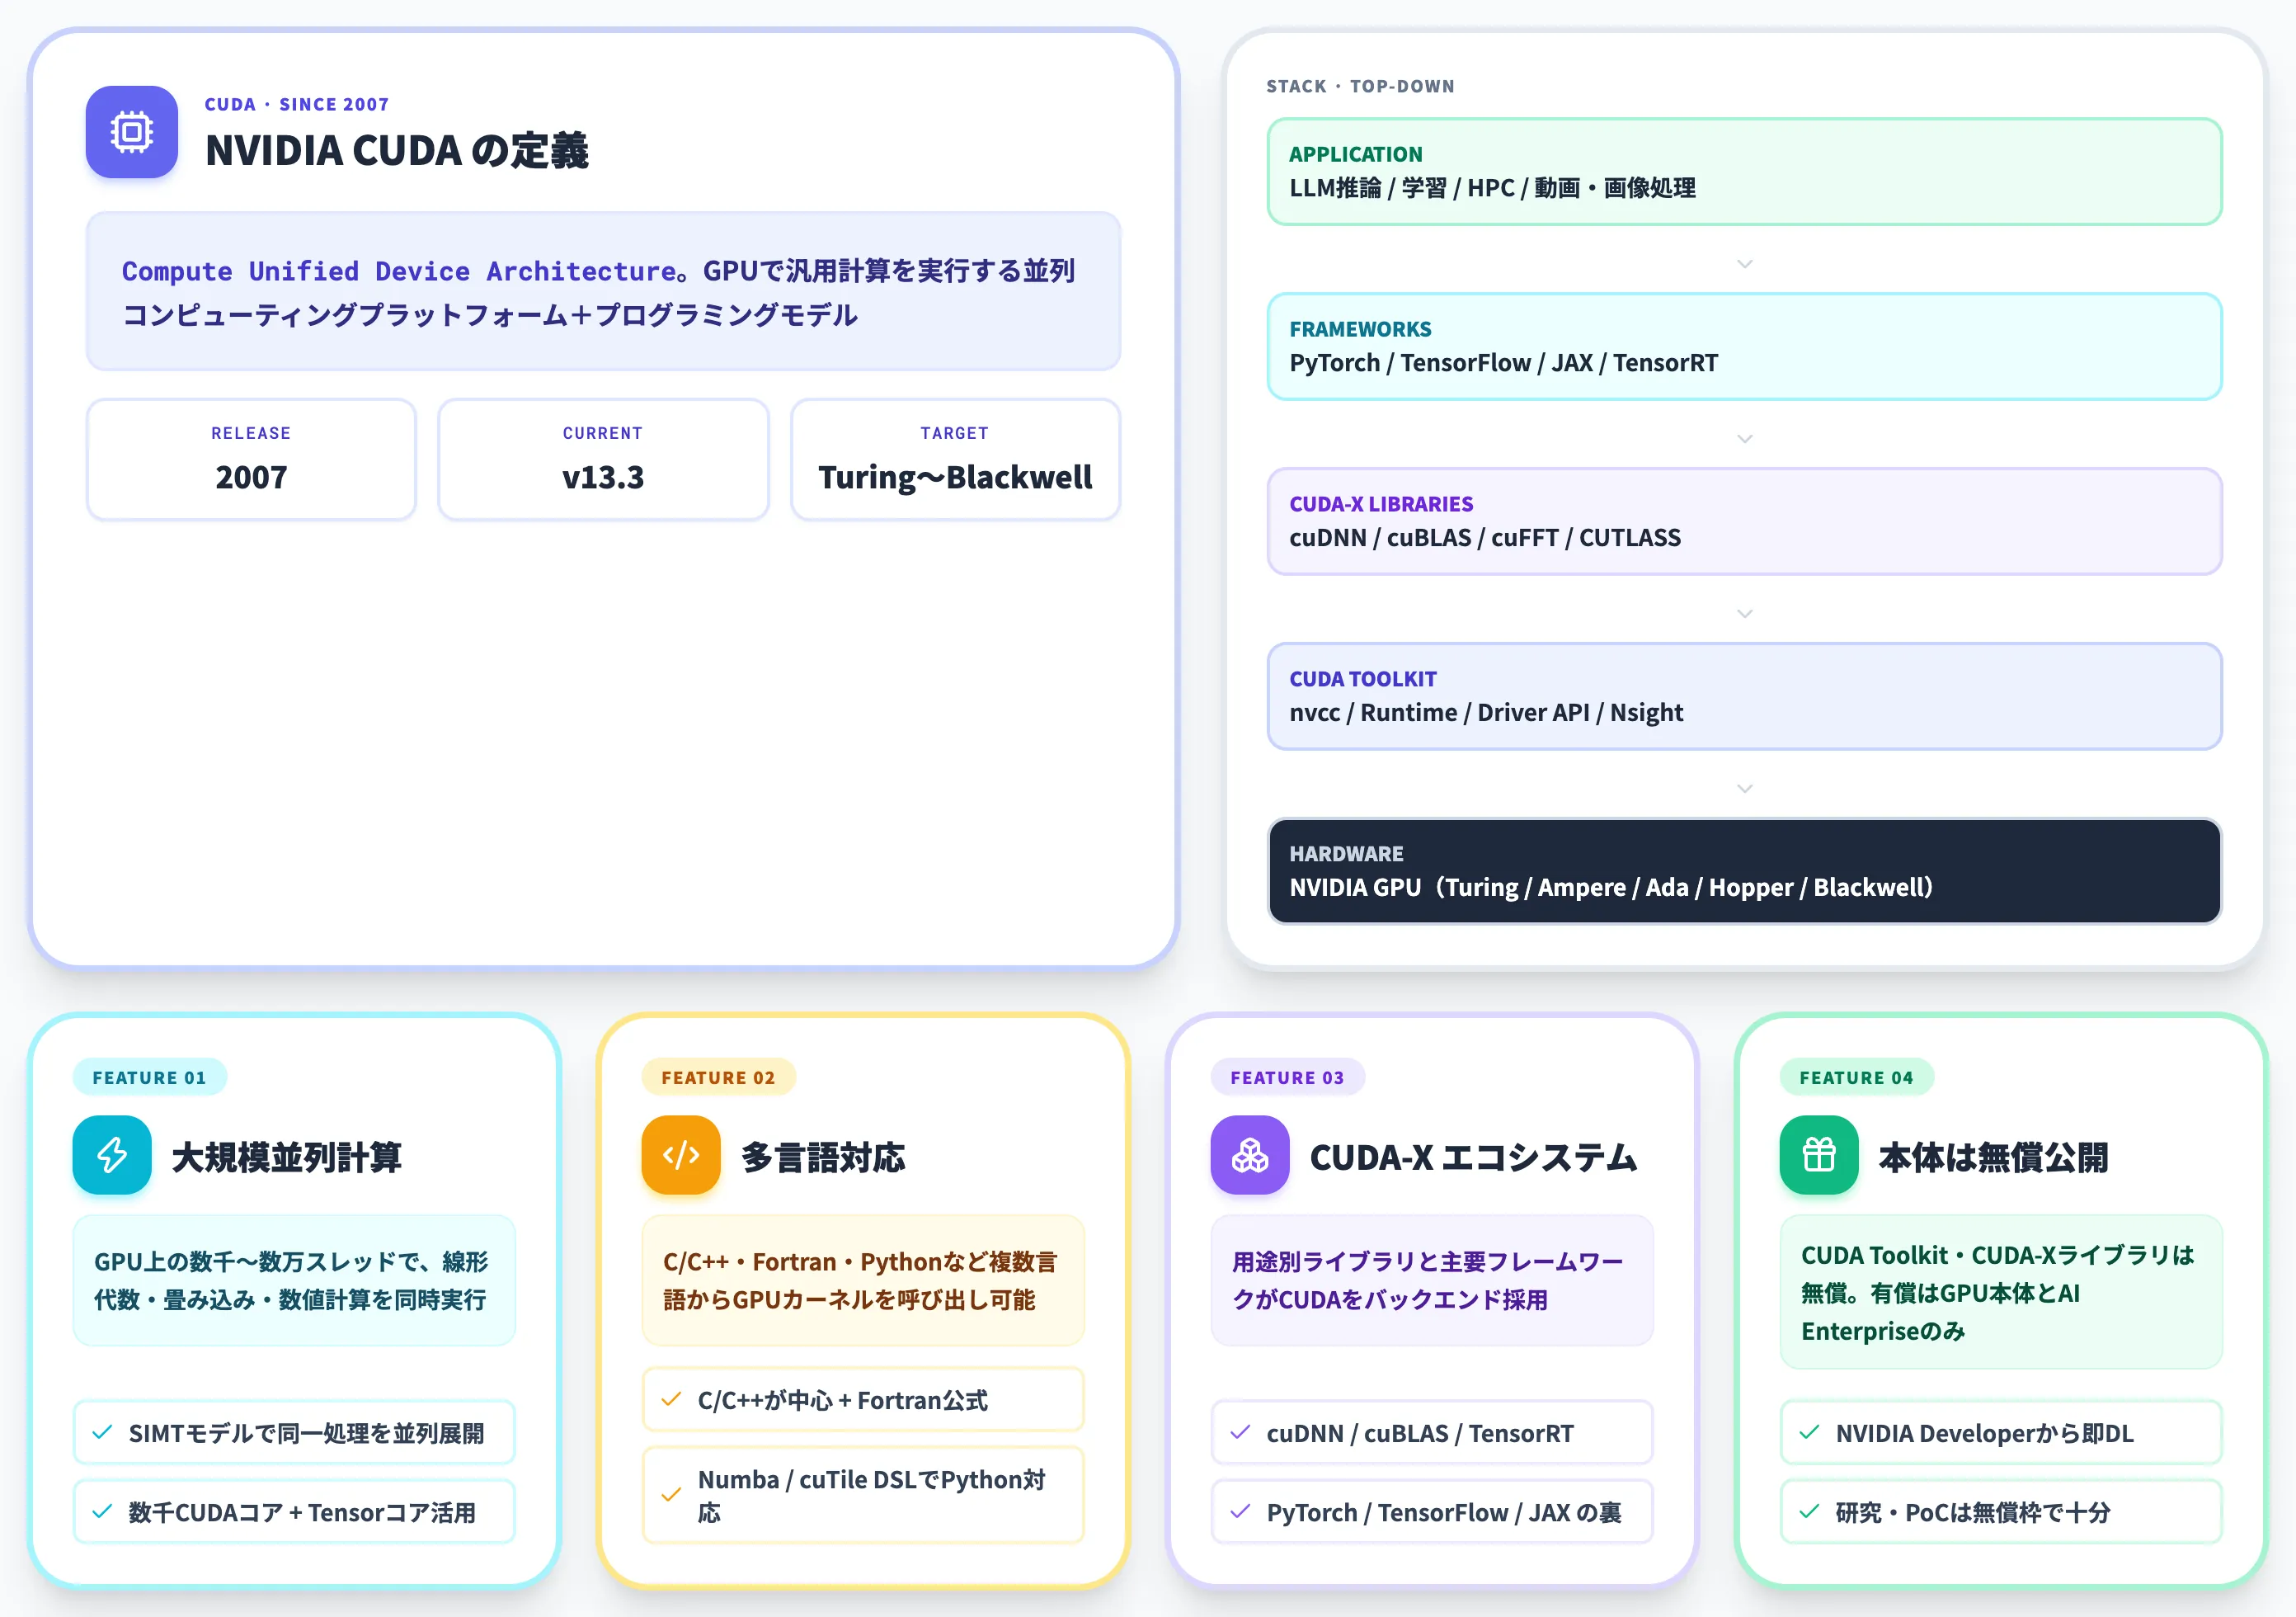This screenshot has height=1617, width=2296.
Task: Click the RELEASE 2007 stat box
Action: [251, 460]
